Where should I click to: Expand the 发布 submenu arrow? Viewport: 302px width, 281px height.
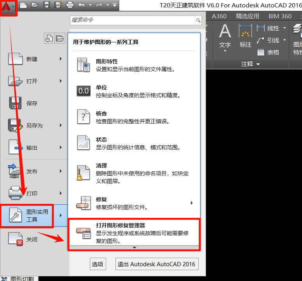61,171
